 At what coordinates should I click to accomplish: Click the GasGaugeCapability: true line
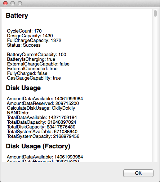[x=34, y=78]
